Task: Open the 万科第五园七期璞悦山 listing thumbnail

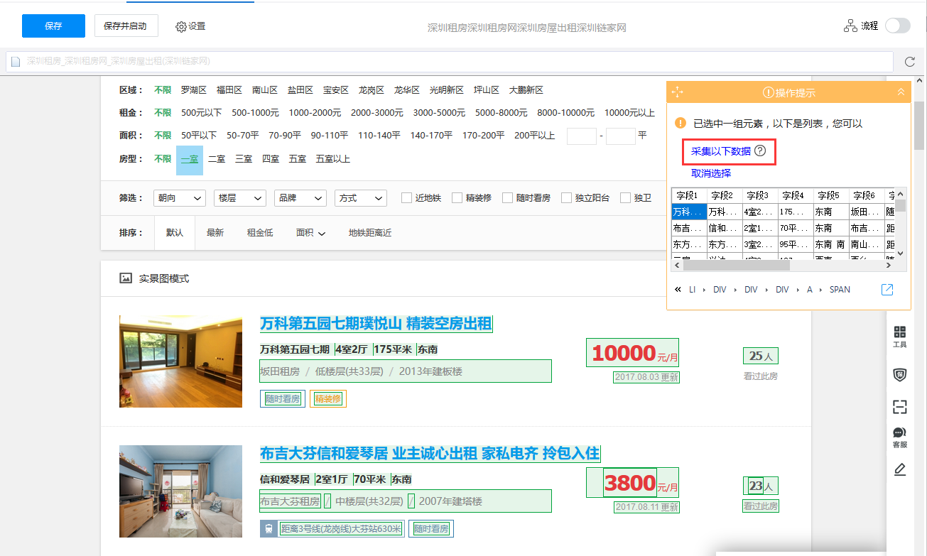Action: (180, 361)
